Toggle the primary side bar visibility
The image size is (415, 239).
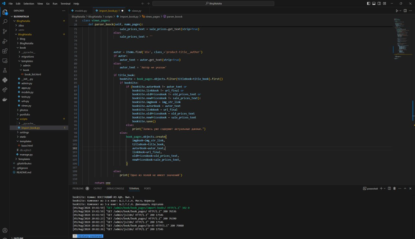pos(369,3)
